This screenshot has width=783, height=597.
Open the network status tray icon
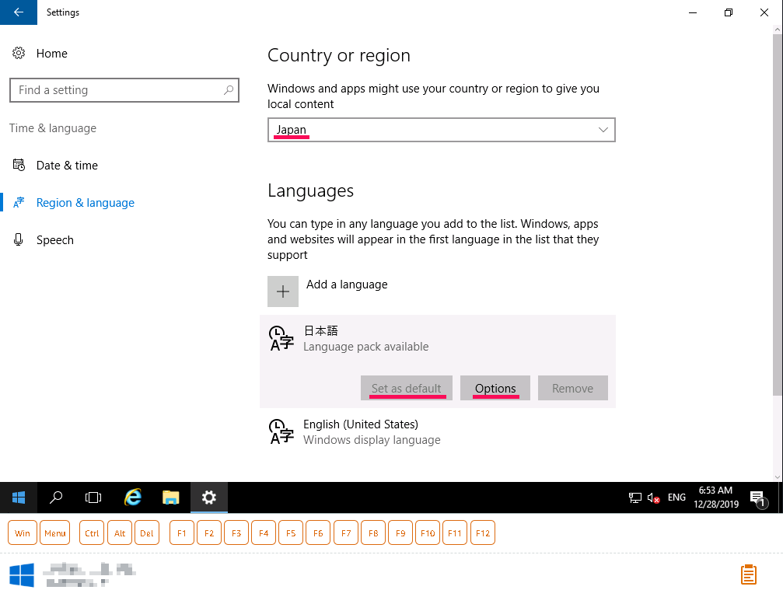click(x=634, y=497)
